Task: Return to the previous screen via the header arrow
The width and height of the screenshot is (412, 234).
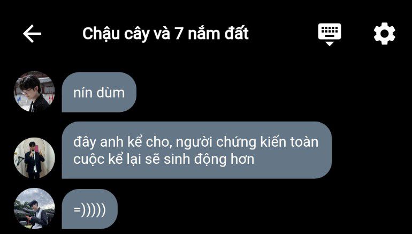Action: pos(32,34)
